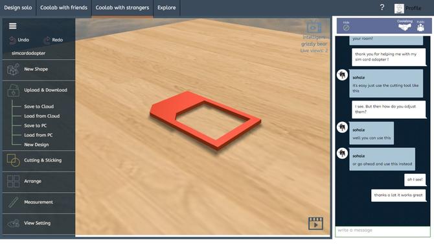Click the Cutting & Sticking shapes icon
The width and height of the screenshot is (434, 244).
pos(14,160)
